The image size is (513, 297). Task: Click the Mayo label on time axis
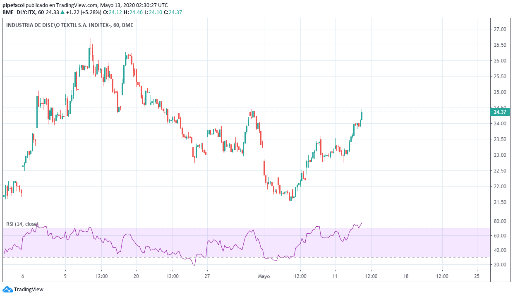(264, 276)
